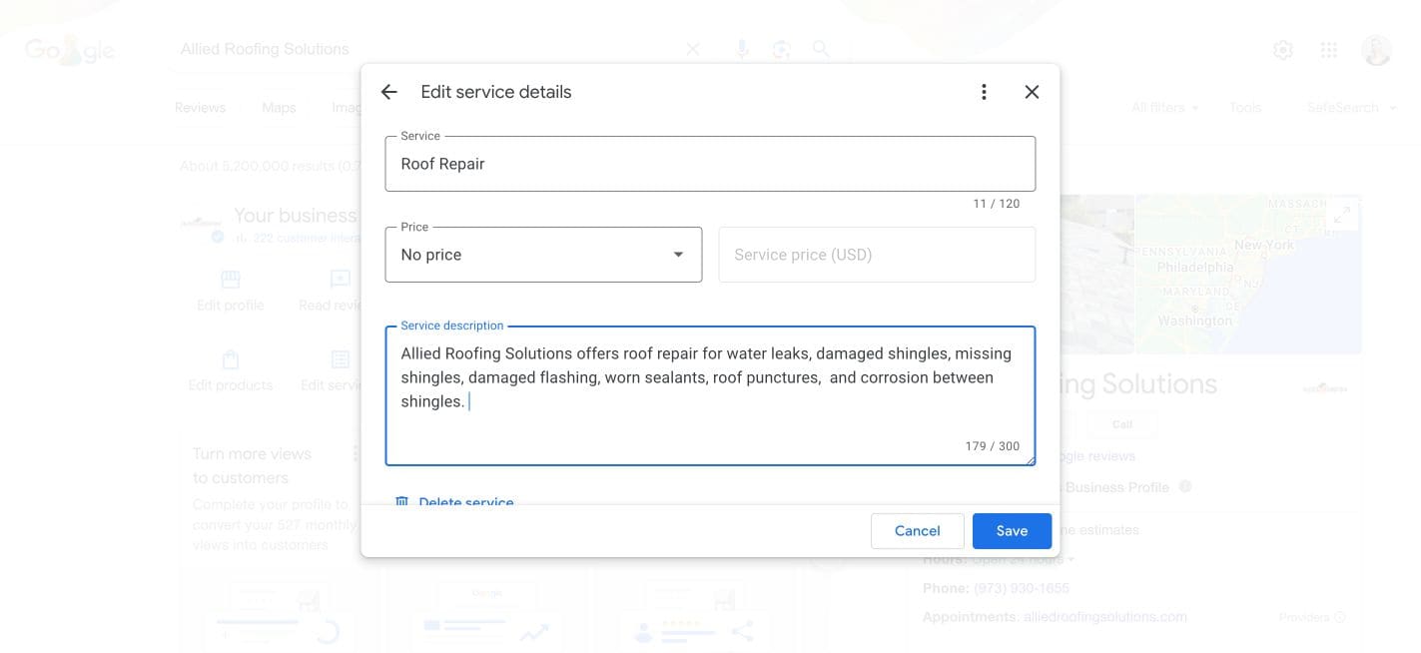Open Google Lens image search icon
The image size is (1421, 653).
781,49
